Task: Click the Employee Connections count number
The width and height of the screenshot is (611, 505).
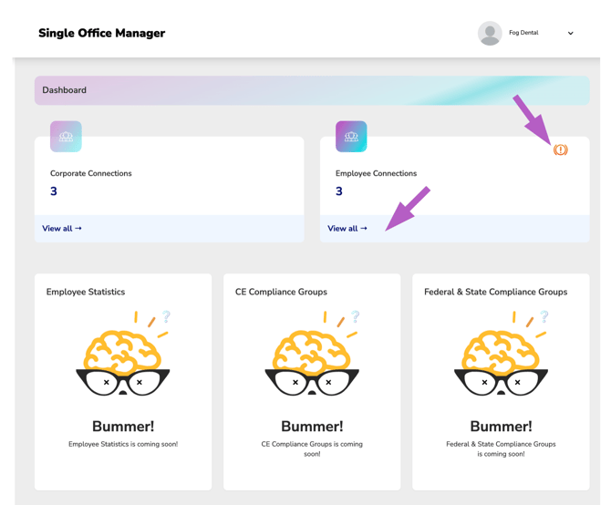Action: pyautogui.click(x=339, y=191)
